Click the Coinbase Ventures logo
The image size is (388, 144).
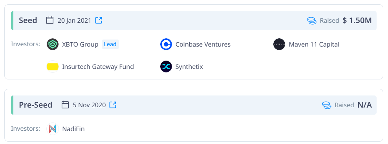[x=166, y=44]
